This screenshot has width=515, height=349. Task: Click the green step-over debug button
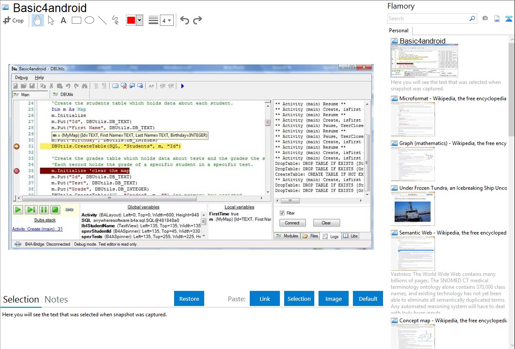tap(31, 210)
